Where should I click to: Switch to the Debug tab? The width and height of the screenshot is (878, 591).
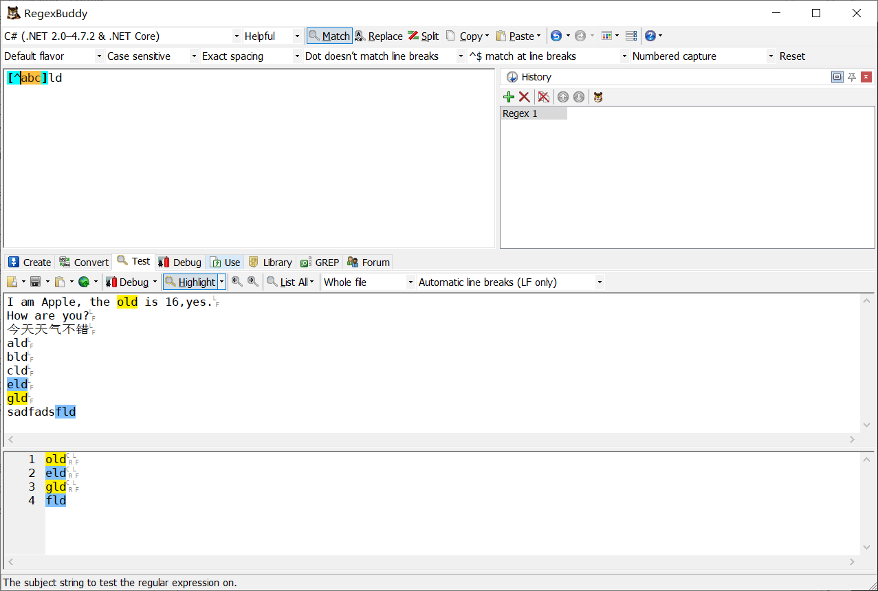180,262
